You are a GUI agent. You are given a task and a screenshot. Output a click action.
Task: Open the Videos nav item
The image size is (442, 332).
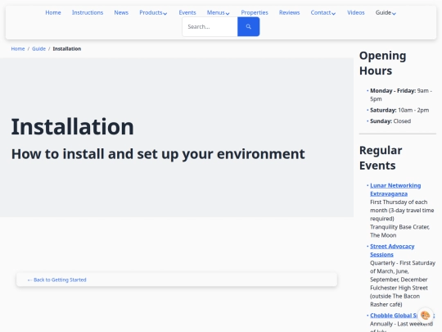pyautogui.click(x=356, y=12)
